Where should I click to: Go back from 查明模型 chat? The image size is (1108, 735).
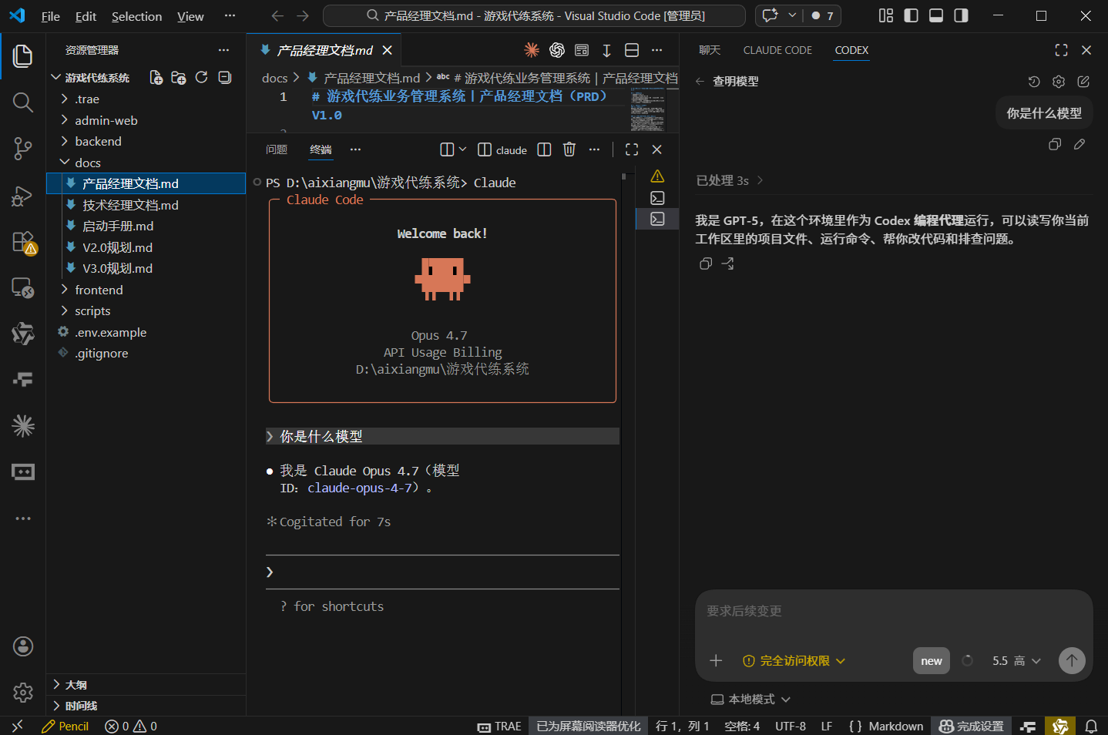700,82
